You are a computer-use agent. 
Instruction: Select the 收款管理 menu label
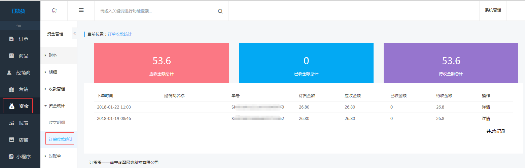[x=57, y=89]
